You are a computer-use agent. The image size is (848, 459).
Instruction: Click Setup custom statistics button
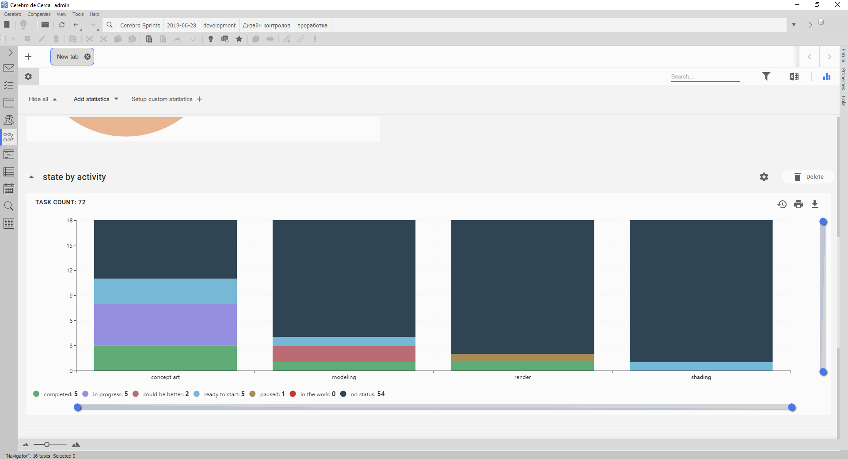(x=167, y=99)
